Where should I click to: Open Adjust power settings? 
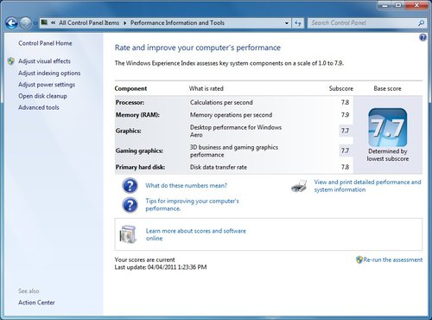(47, 85)
